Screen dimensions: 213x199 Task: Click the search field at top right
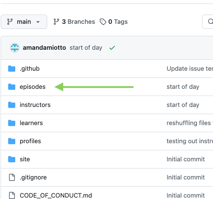tap(208, 22)
